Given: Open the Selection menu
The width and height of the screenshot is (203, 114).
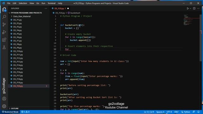Looking at the screenshot, I should (x=23, y=3).
